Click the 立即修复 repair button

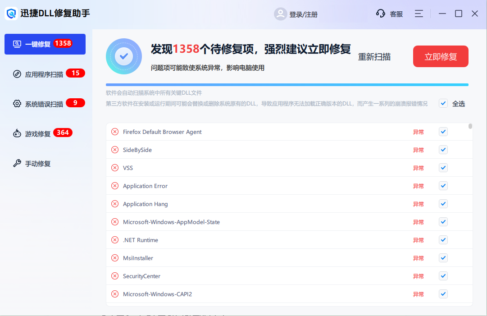441,56
